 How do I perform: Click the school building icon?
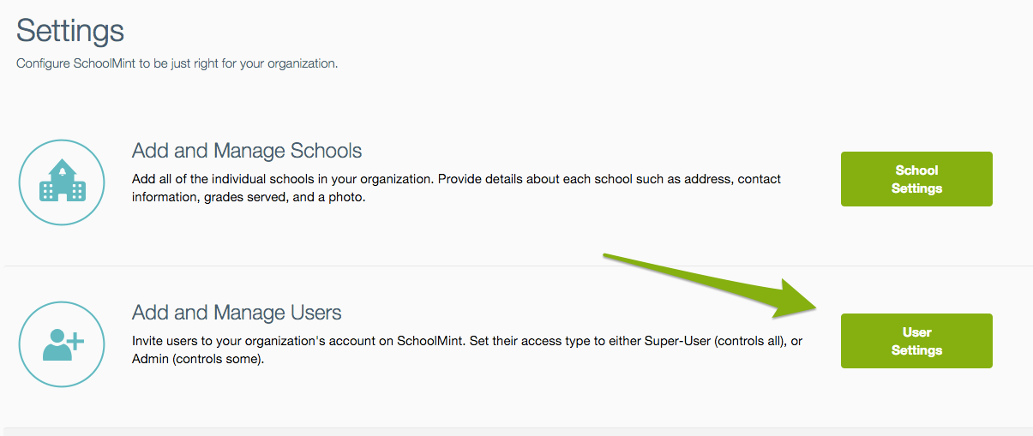62,182
